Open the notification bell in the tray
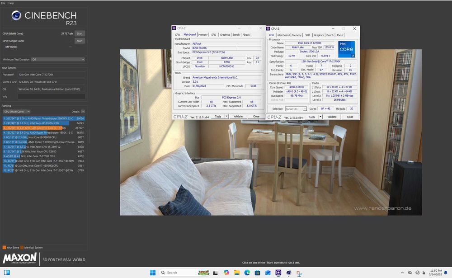The width and height of the screenshot is (452, 278). (446, 273)
